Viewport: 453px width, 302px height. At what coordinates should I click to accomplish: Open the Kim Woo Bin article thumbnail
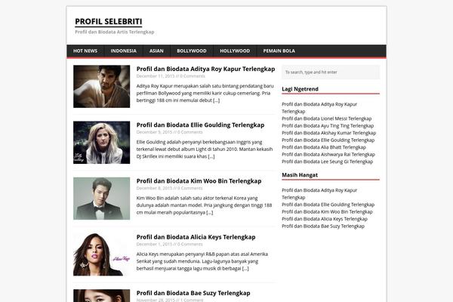pyautogui.click(x=101, y=199)
